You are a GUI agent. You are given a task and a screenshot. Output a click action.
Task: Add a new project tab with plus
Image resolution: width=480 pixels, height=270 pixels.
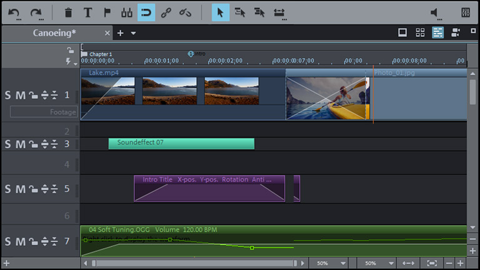(120, 32)
